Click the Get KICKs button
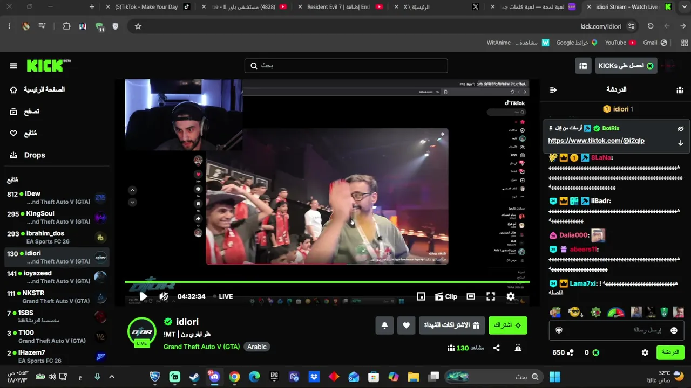The image size is (691, 388). [x=626, y=66]
